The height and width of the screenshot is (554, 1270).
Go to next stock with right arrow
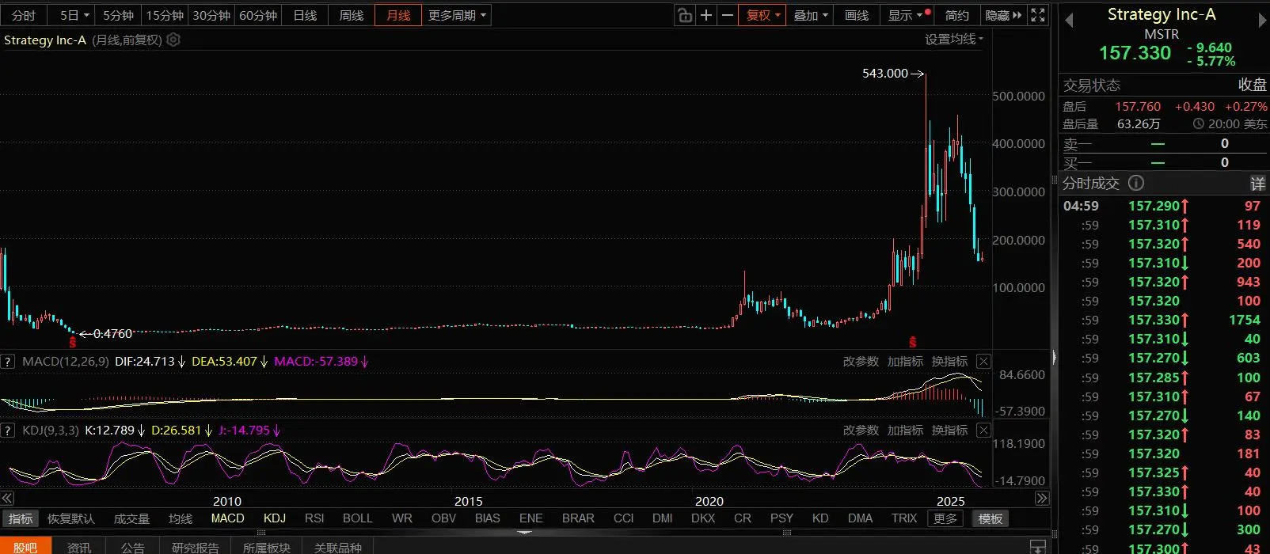pyautogui.click(x=1262, y=21)
